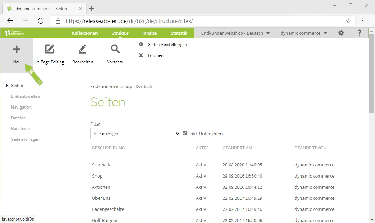
Task: Select the Aktionen page row
Action: point(228,187)
